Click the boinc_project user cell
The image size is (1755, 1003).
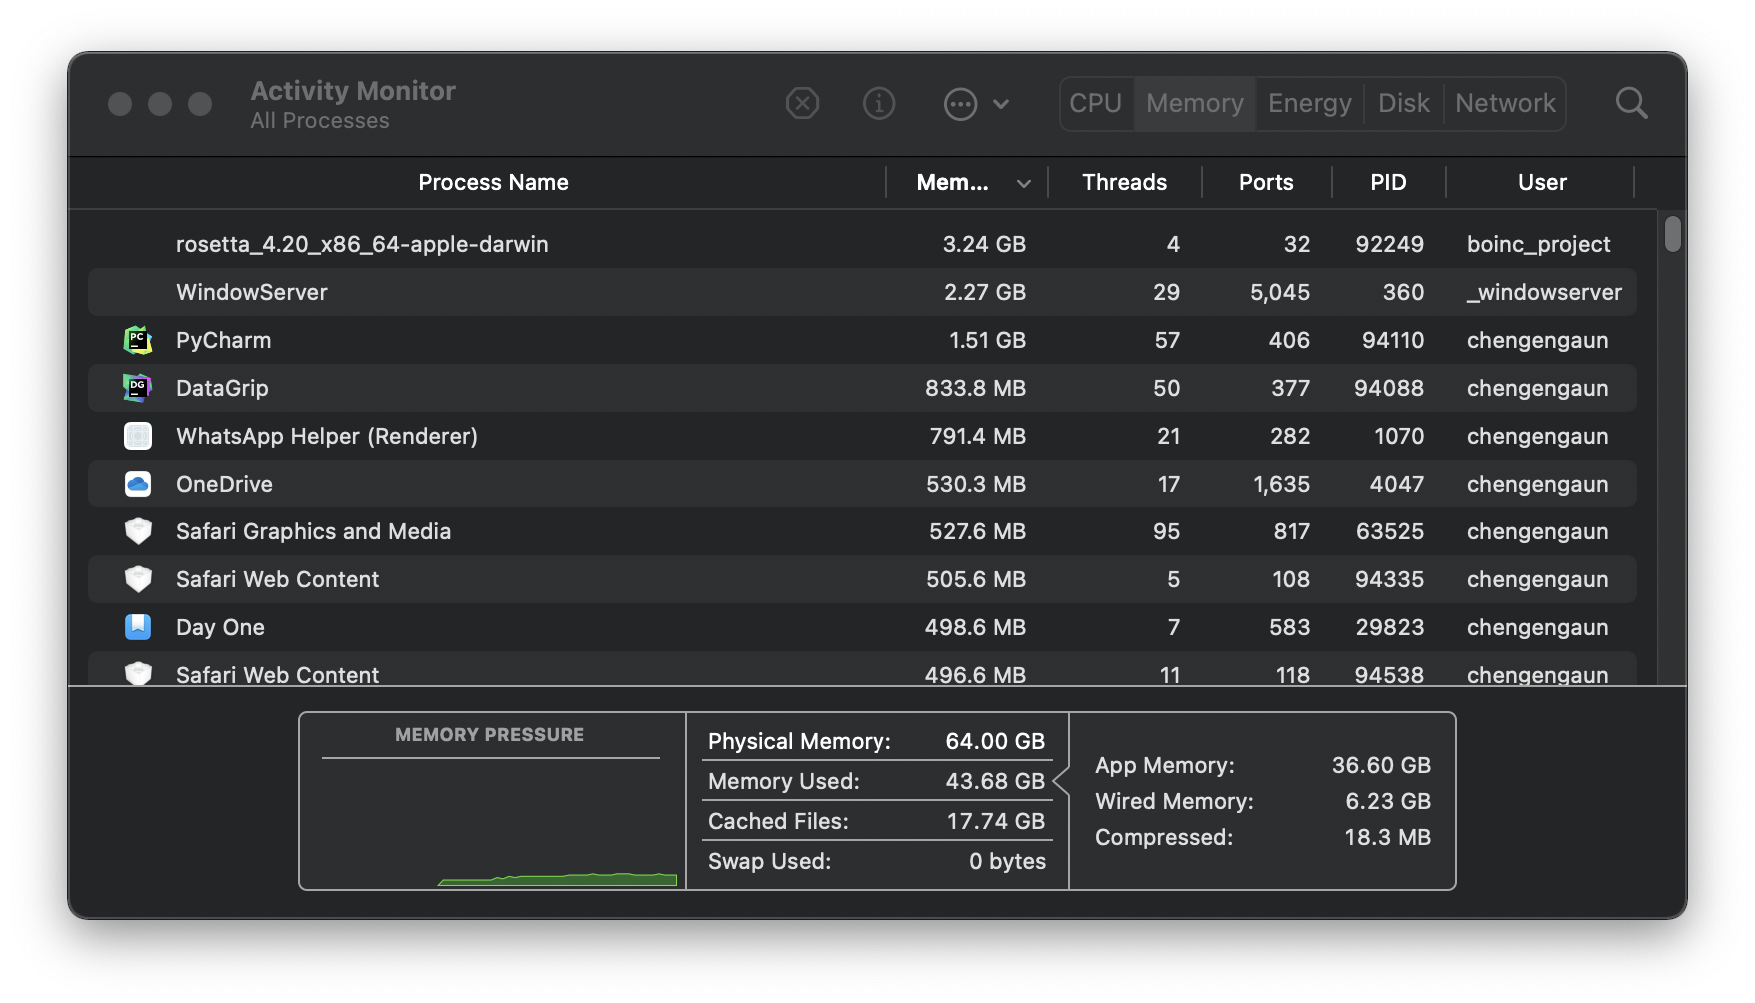pyautogui.click(x=1538, y=244)
